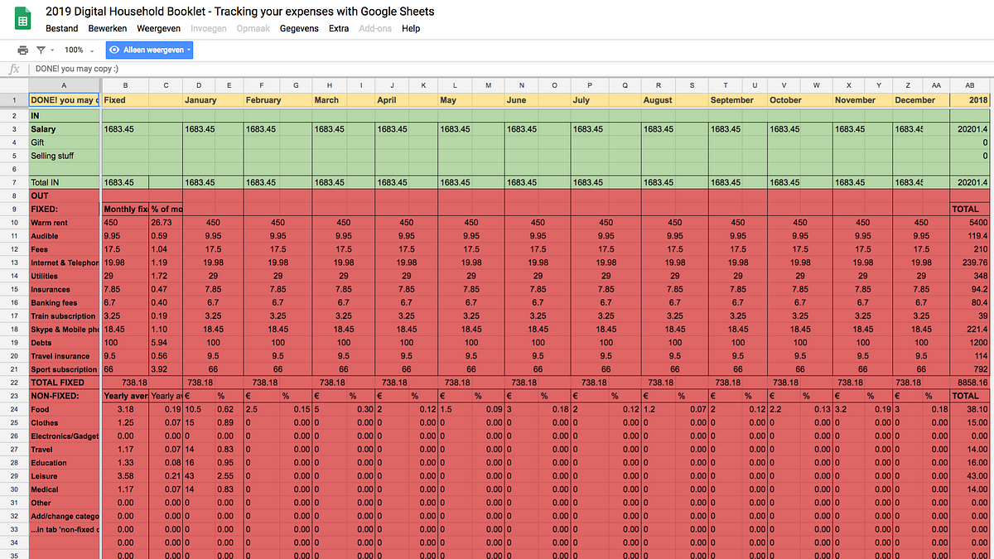Click the 8858.16 total fixed cell
Viewport: 994px width, 559px height.
point(969,383)
